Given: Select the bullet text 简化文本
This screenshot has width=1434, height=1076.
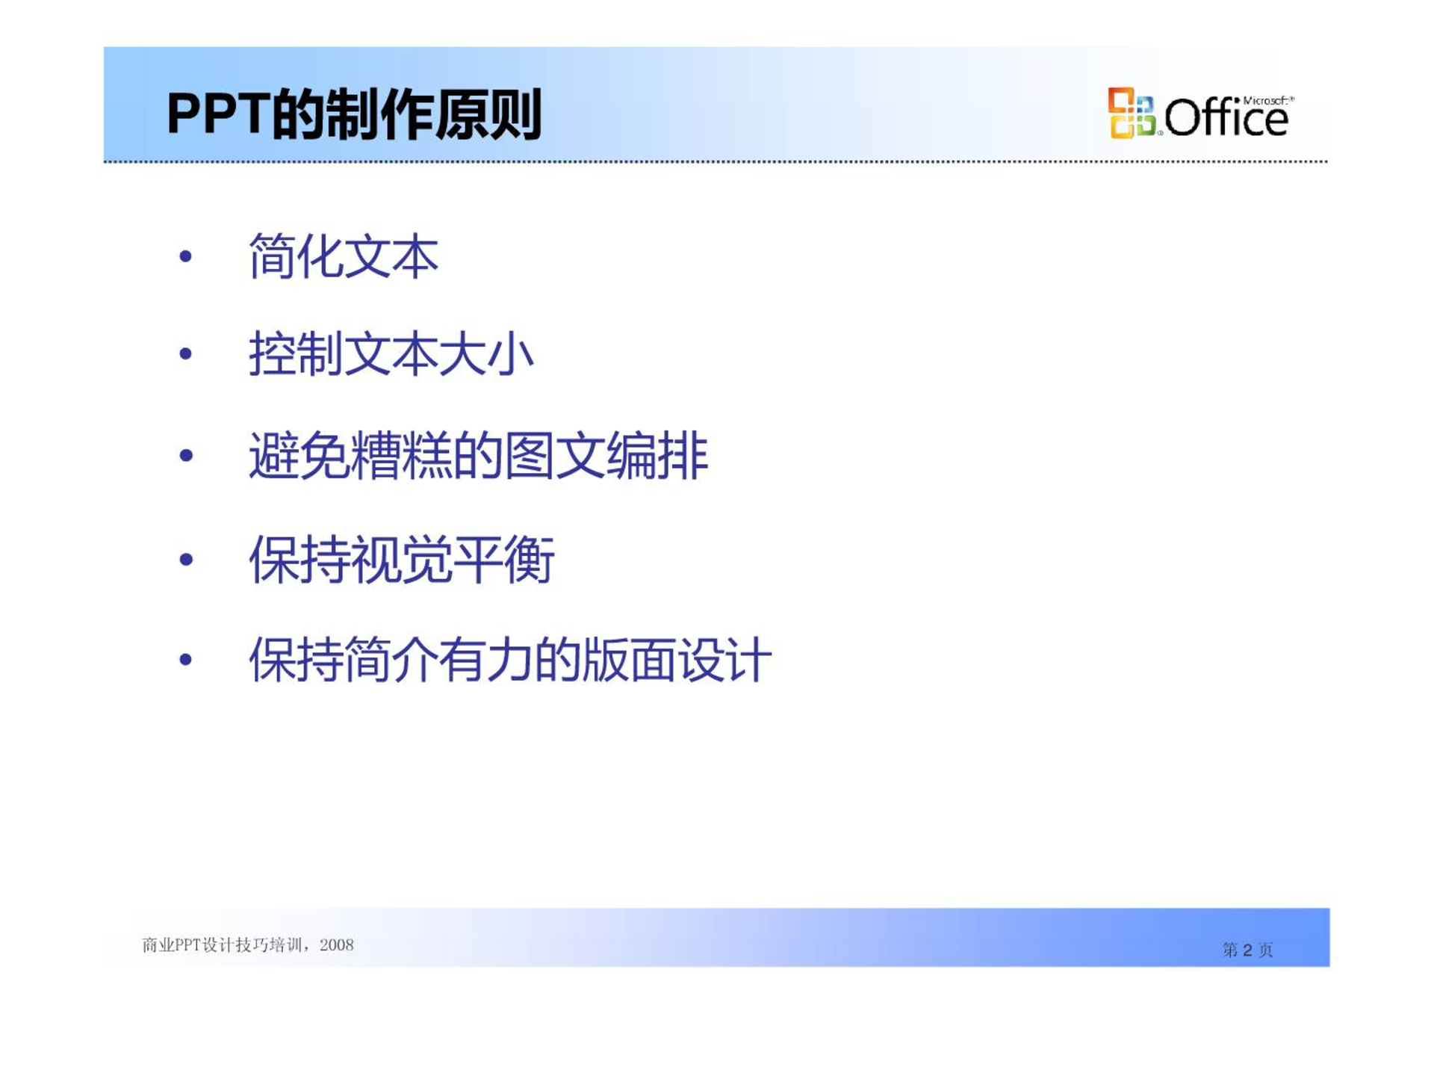Looking at the screenshot, I should pos(343,256).
